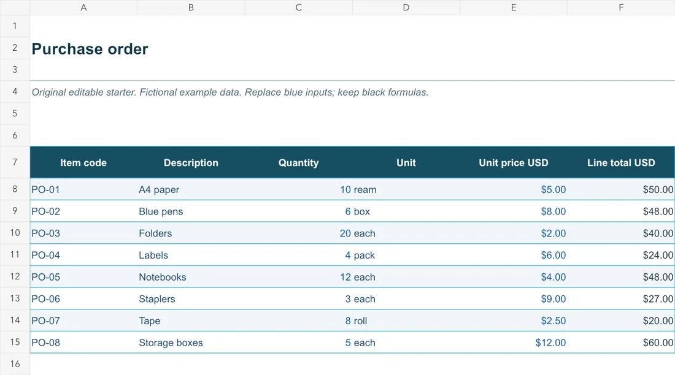Select the PO-04 item code cell
This screenshot has width=675, height=375.
[83, 255]
